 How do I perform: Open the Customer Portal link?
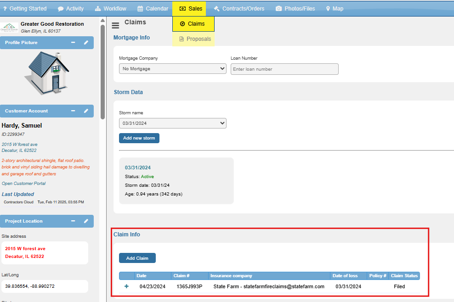[23, 184]
